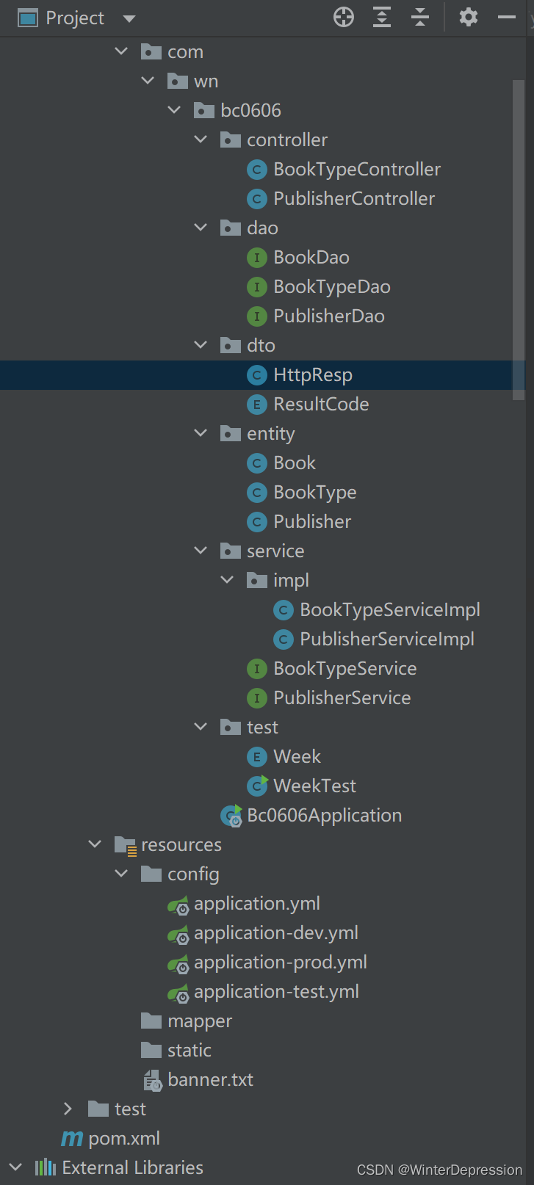Viewport: 534px width, 1185px height.
Task: Select the Bc0606Application run class icon
Action: tap(231, 815)
